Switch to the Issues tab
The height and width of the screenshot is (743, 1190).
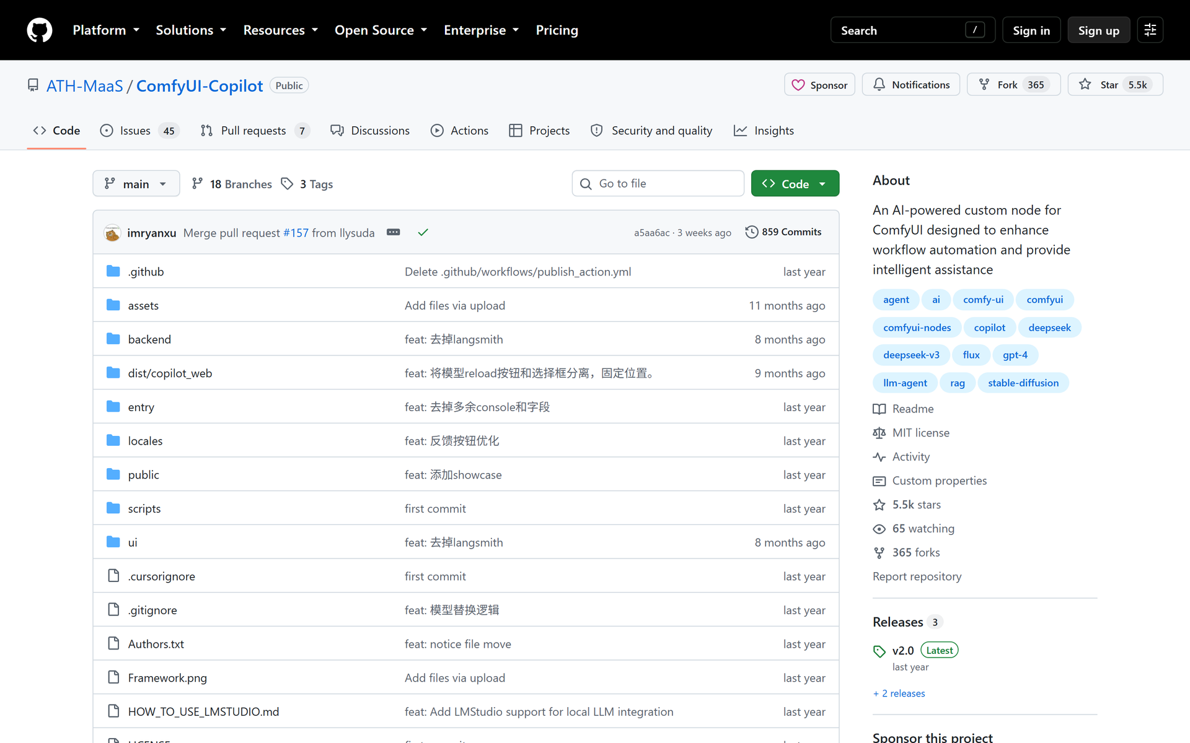coord(139,131)
